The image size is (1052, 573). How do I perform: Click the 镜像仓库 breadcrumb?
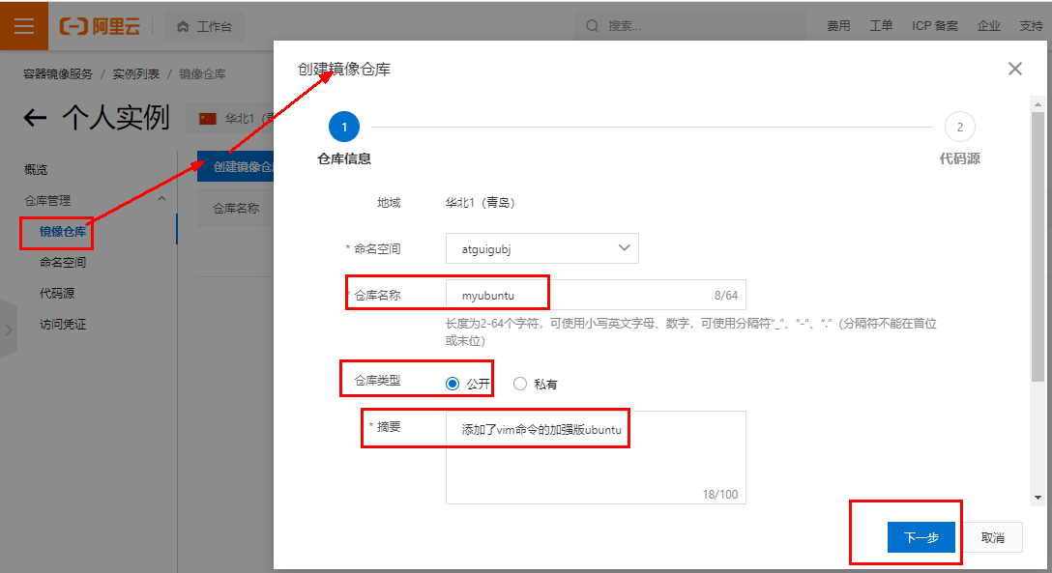click(x=202, y=73)
